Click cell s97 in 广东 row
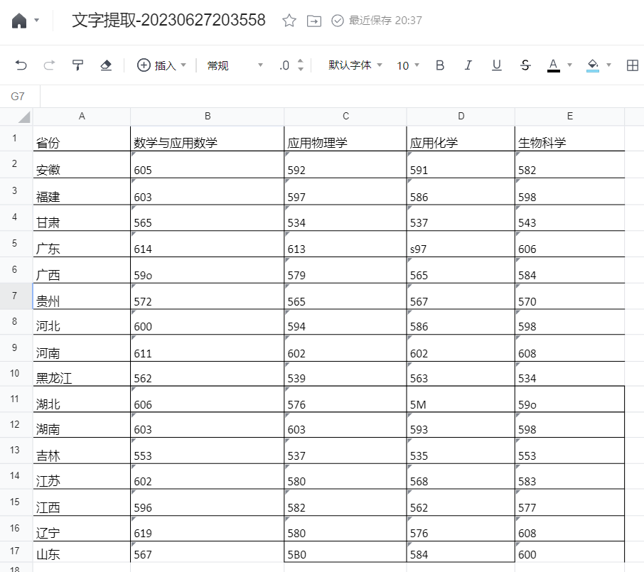This screenshot has width=644, height=572. 461,244
